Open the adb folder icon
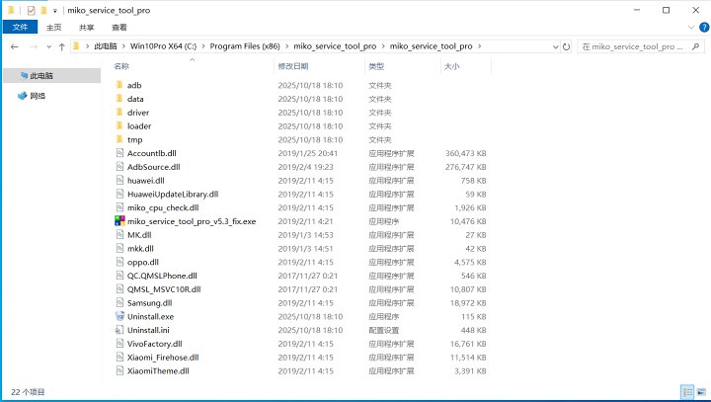This screenshot has width=711, height=402. coord(119,85)
